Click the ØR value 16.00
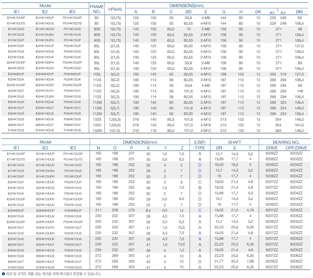Viewport: 313px width, 278px height. tap(219, 165)
